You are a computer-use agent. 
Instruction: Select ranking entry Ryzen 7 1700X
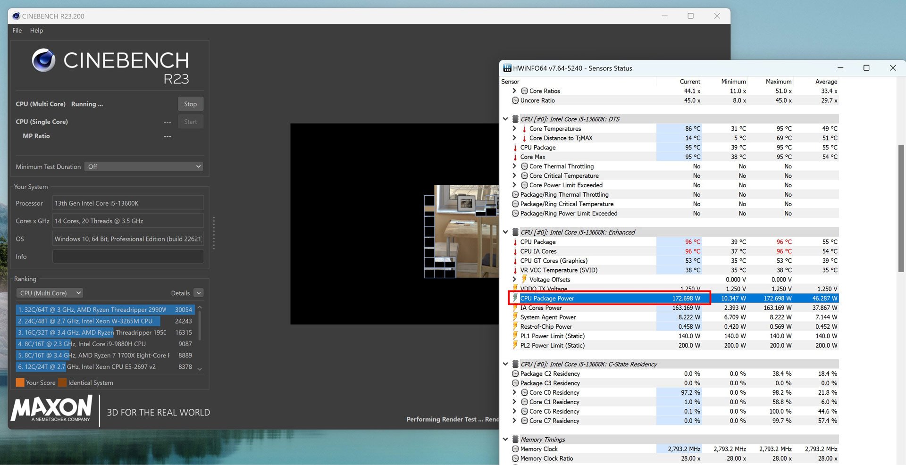pos(105,355)
